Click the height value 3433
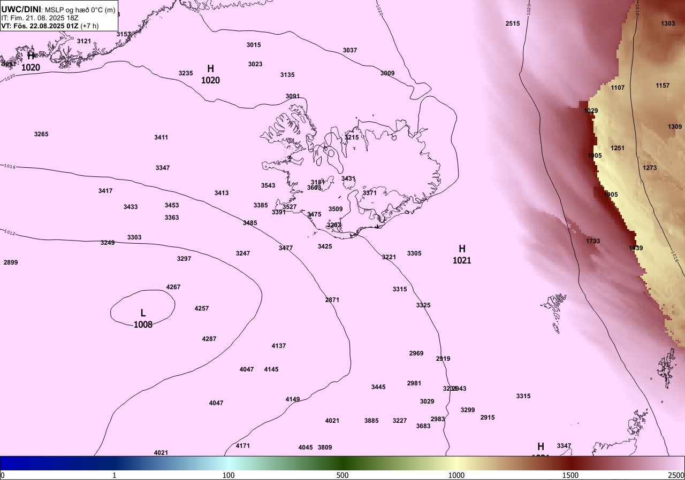This screenshot has height=480, width=685. click(x=131, y=207)
